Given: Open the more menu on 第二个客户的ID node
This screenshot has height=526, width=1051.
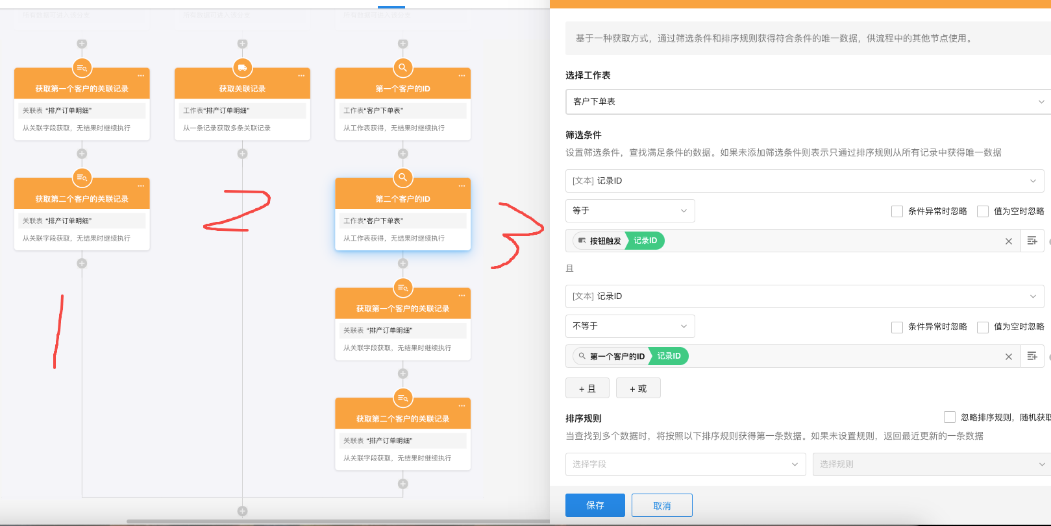Looking at the screenshot, I should (x=462, y=186).
